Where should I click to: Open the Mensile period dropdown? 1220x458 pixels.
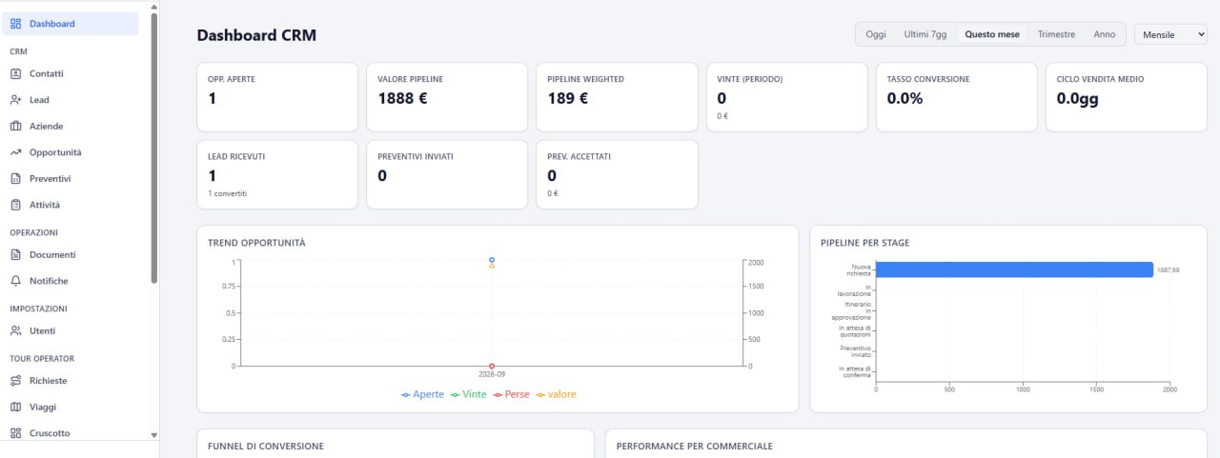point(1170,34)
